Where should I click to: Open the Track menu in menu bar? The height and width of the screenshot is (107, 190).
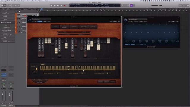click(19, 1)
